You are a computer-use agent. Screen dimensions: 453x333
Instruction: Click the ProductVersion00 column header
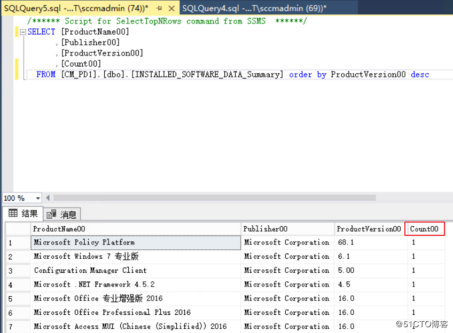[x=369, y=229]
